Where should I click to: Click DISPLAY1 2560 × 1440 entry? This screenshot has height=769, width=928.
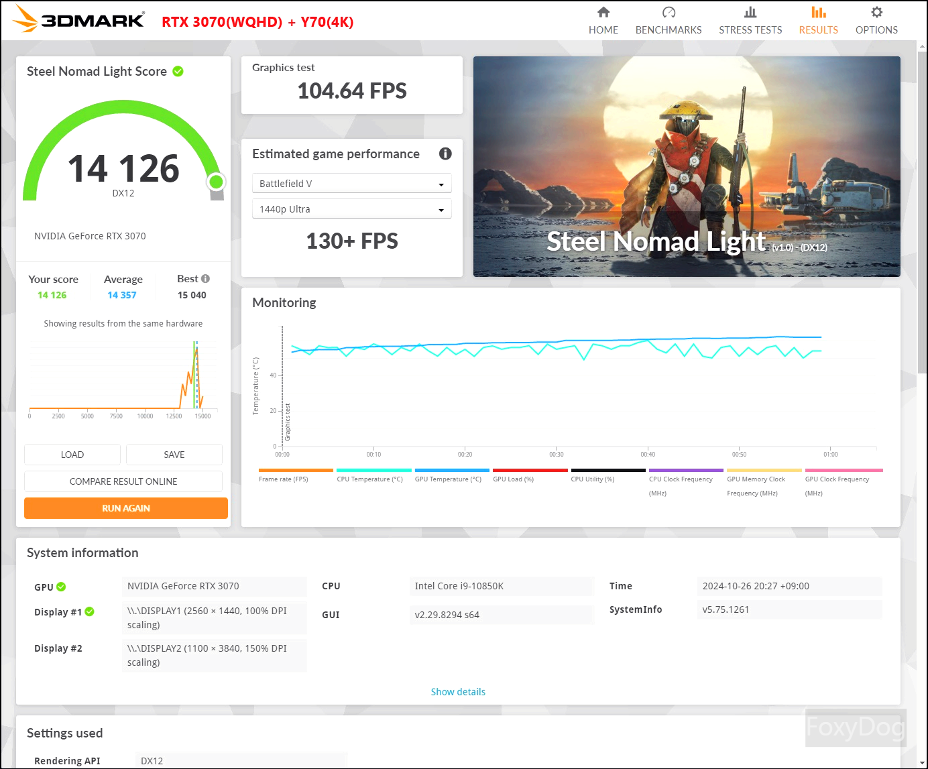click(x=215, y=617)
